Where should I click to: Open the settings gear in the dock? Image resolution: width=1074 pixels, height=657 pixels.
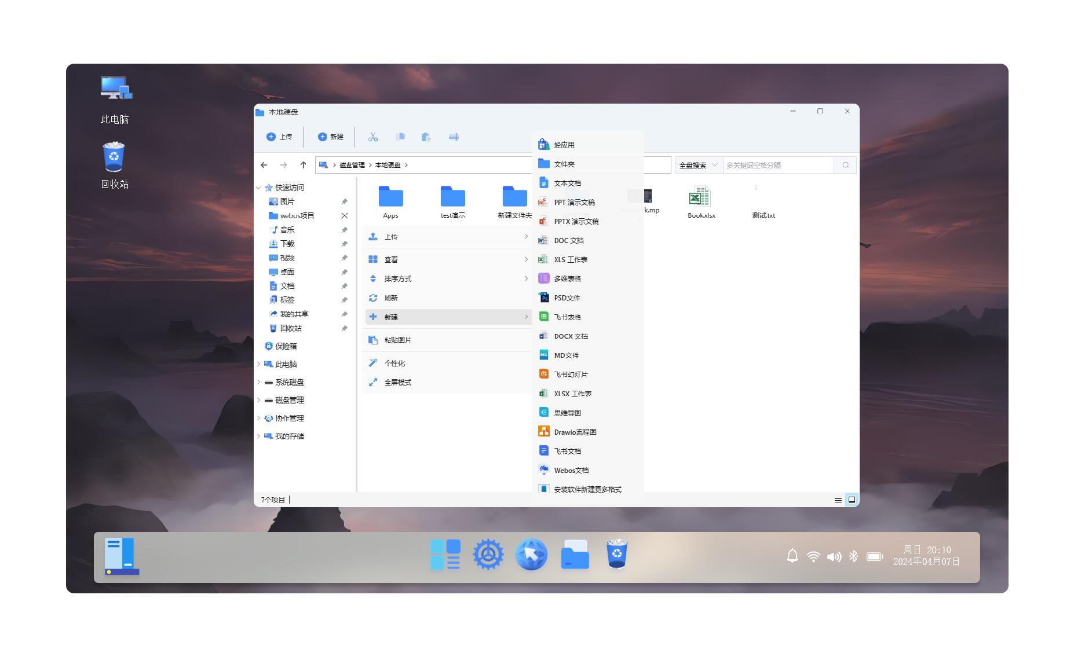tap(488, 555)
